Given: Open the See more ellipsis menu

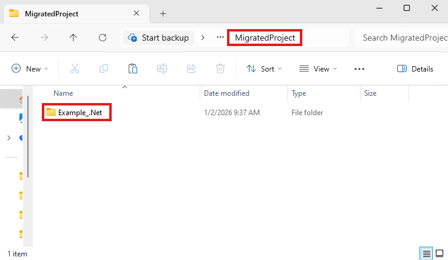Looking at the screenshot, I should tap(359, 69).
